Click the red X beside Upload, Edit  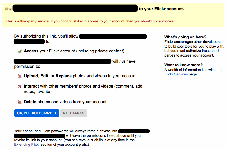[x=20, y=76]
